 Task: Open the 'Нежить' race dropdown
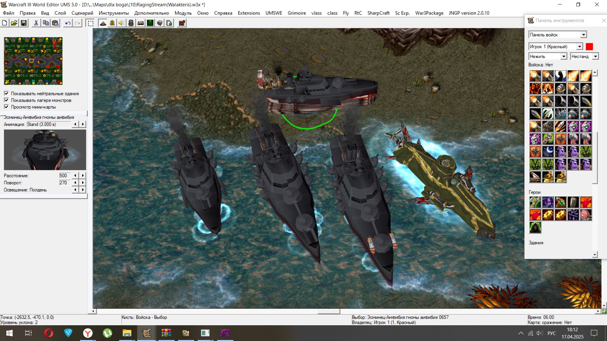tap(564, 56)
